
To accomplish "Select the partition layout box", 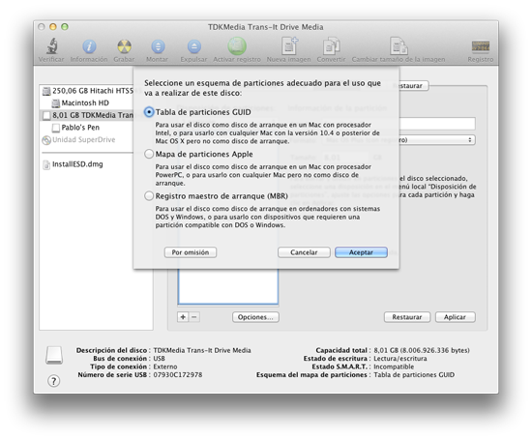I will tap(228, 287).
